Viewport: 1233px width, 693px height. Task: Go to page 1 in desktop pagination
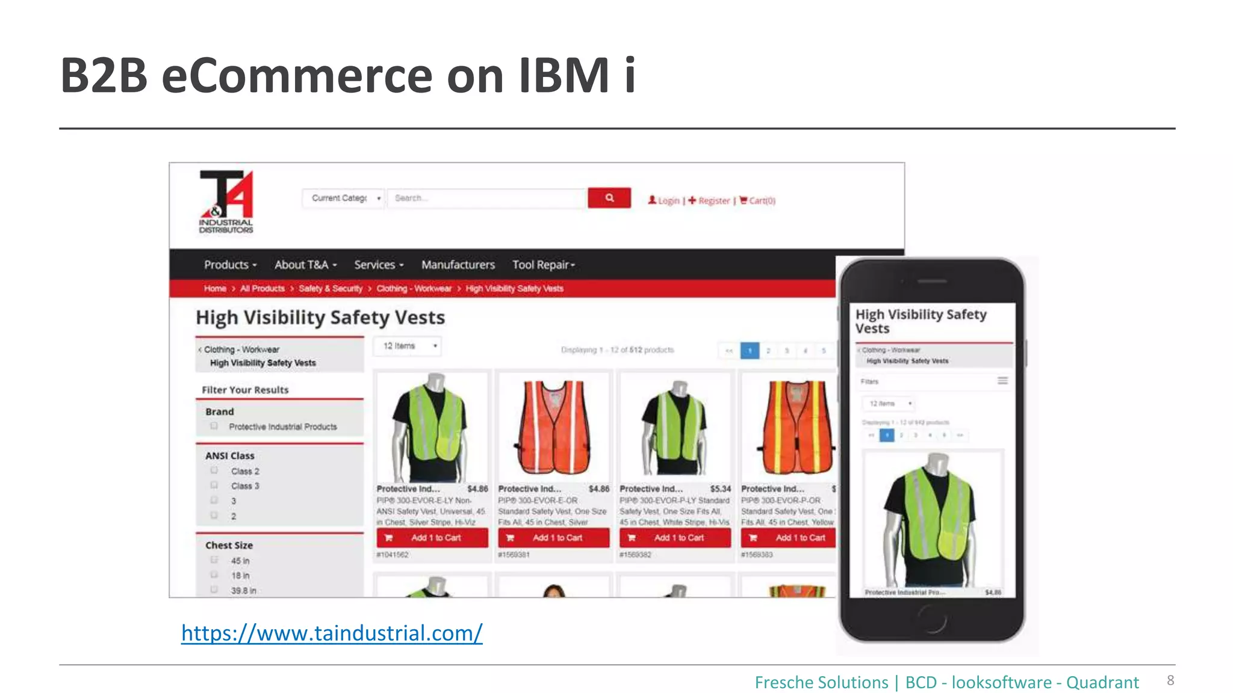click(750, 350)
